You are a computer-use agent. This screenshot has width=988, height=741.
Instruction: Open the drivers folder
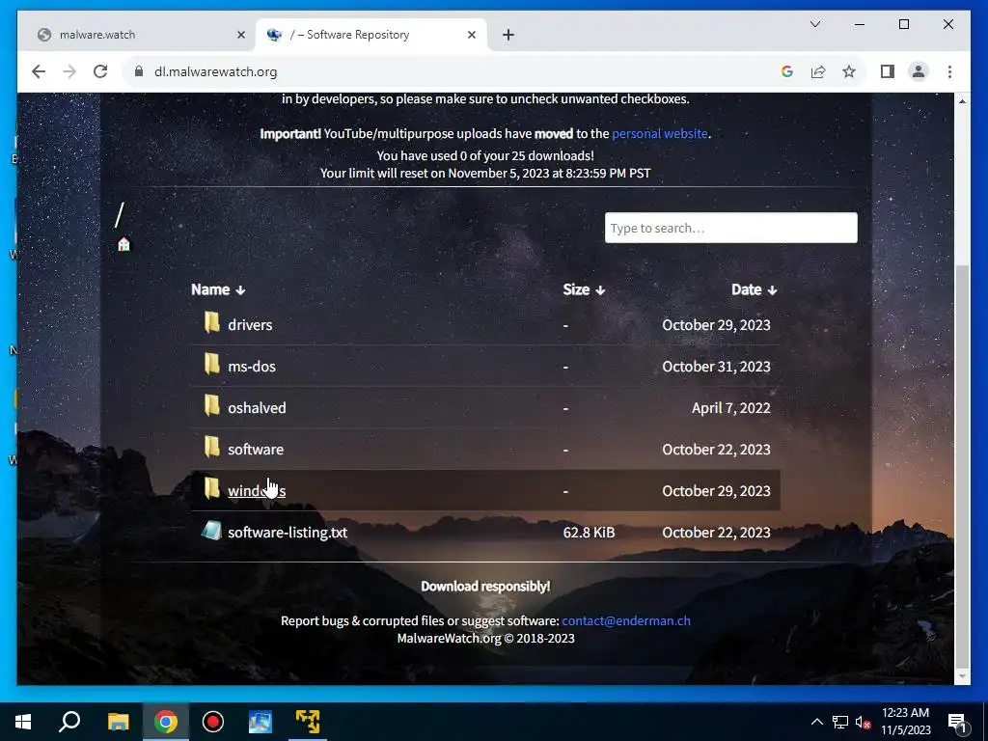[250, 324]
